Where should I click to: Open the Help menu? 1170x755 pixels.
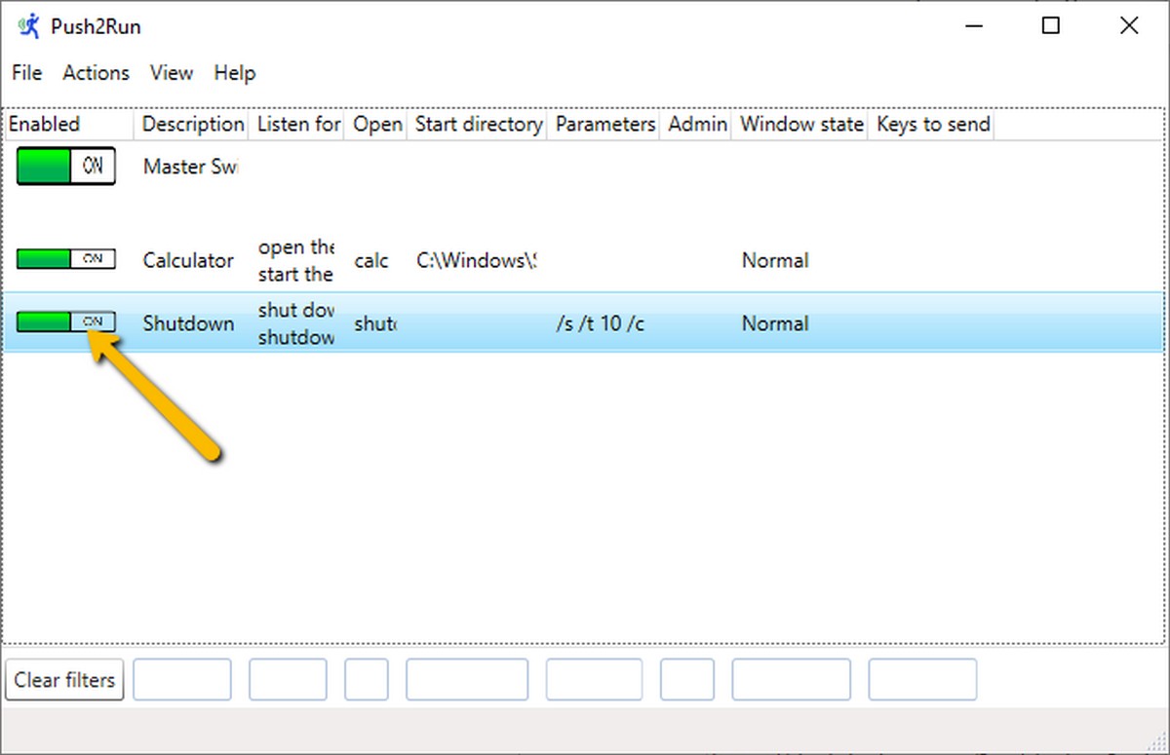tap(235, 73)
